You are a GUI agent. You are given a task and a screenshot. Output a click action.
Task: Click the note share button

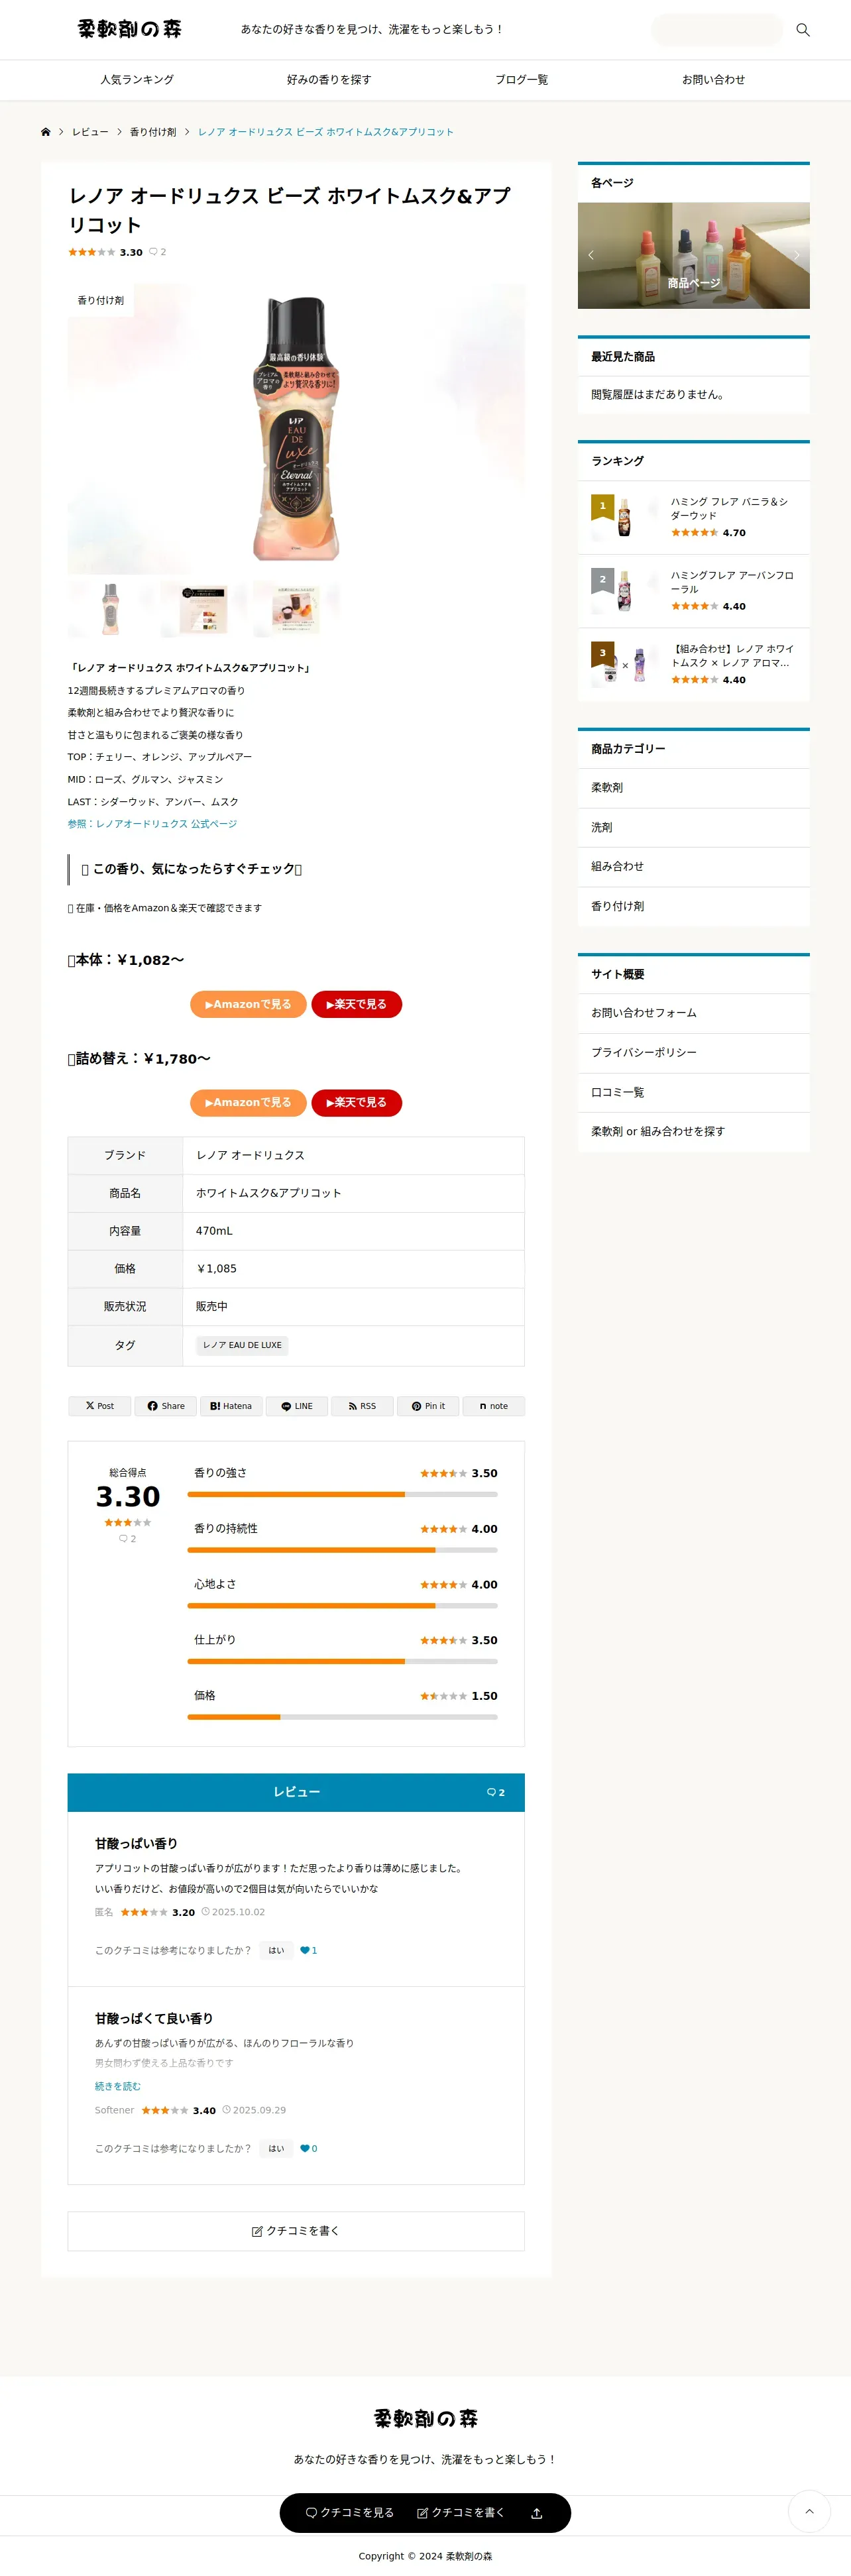494,1406
